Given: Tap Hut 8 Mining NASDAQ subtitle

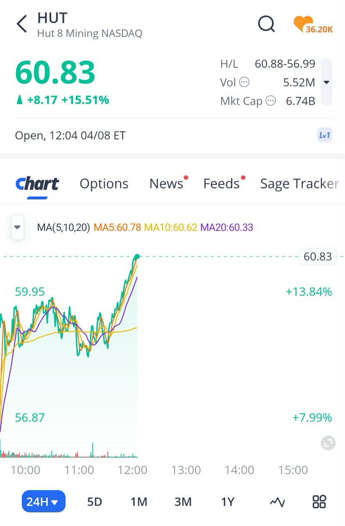Looking at the screenshot, I should coord(90,33).
